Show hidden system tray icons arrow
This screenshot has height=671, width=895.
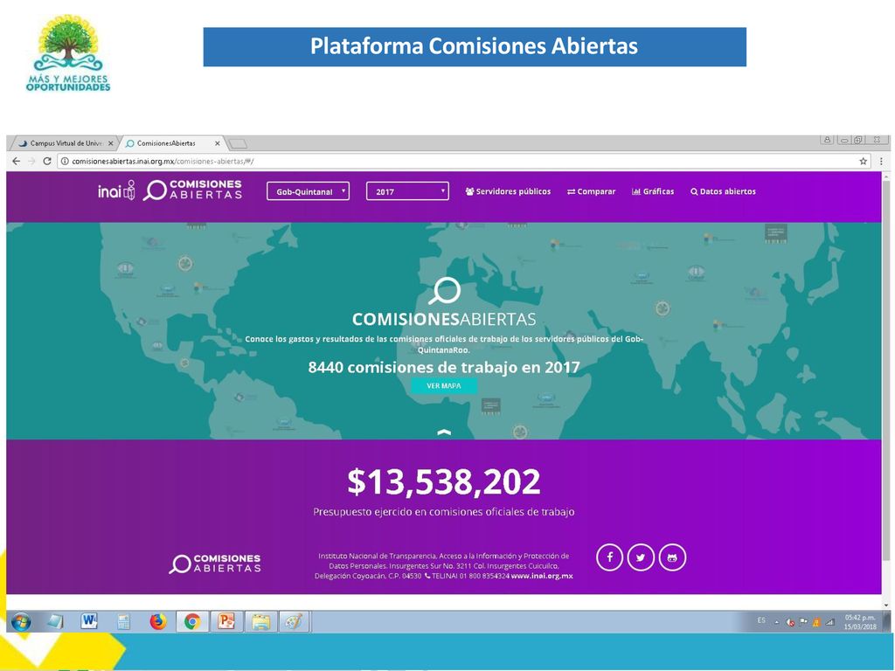tap(776, 622)
